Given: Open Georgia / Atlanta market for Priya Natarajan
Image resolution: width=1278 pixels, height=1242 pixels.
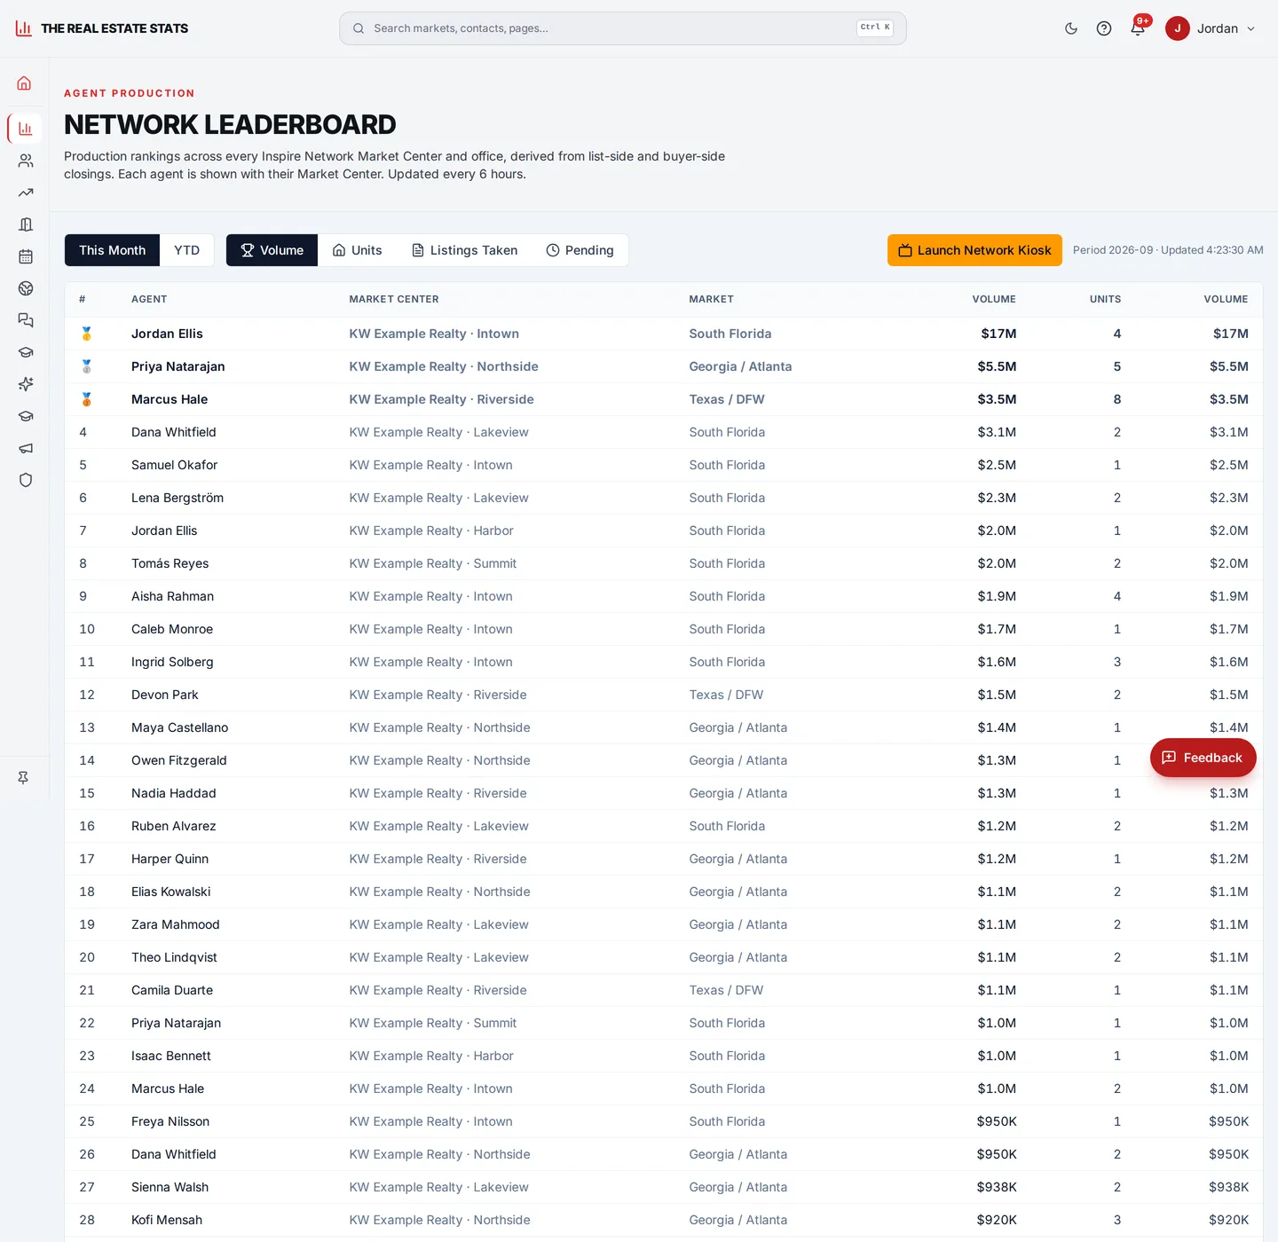Looking at the screenshot, I should [740, 366].
